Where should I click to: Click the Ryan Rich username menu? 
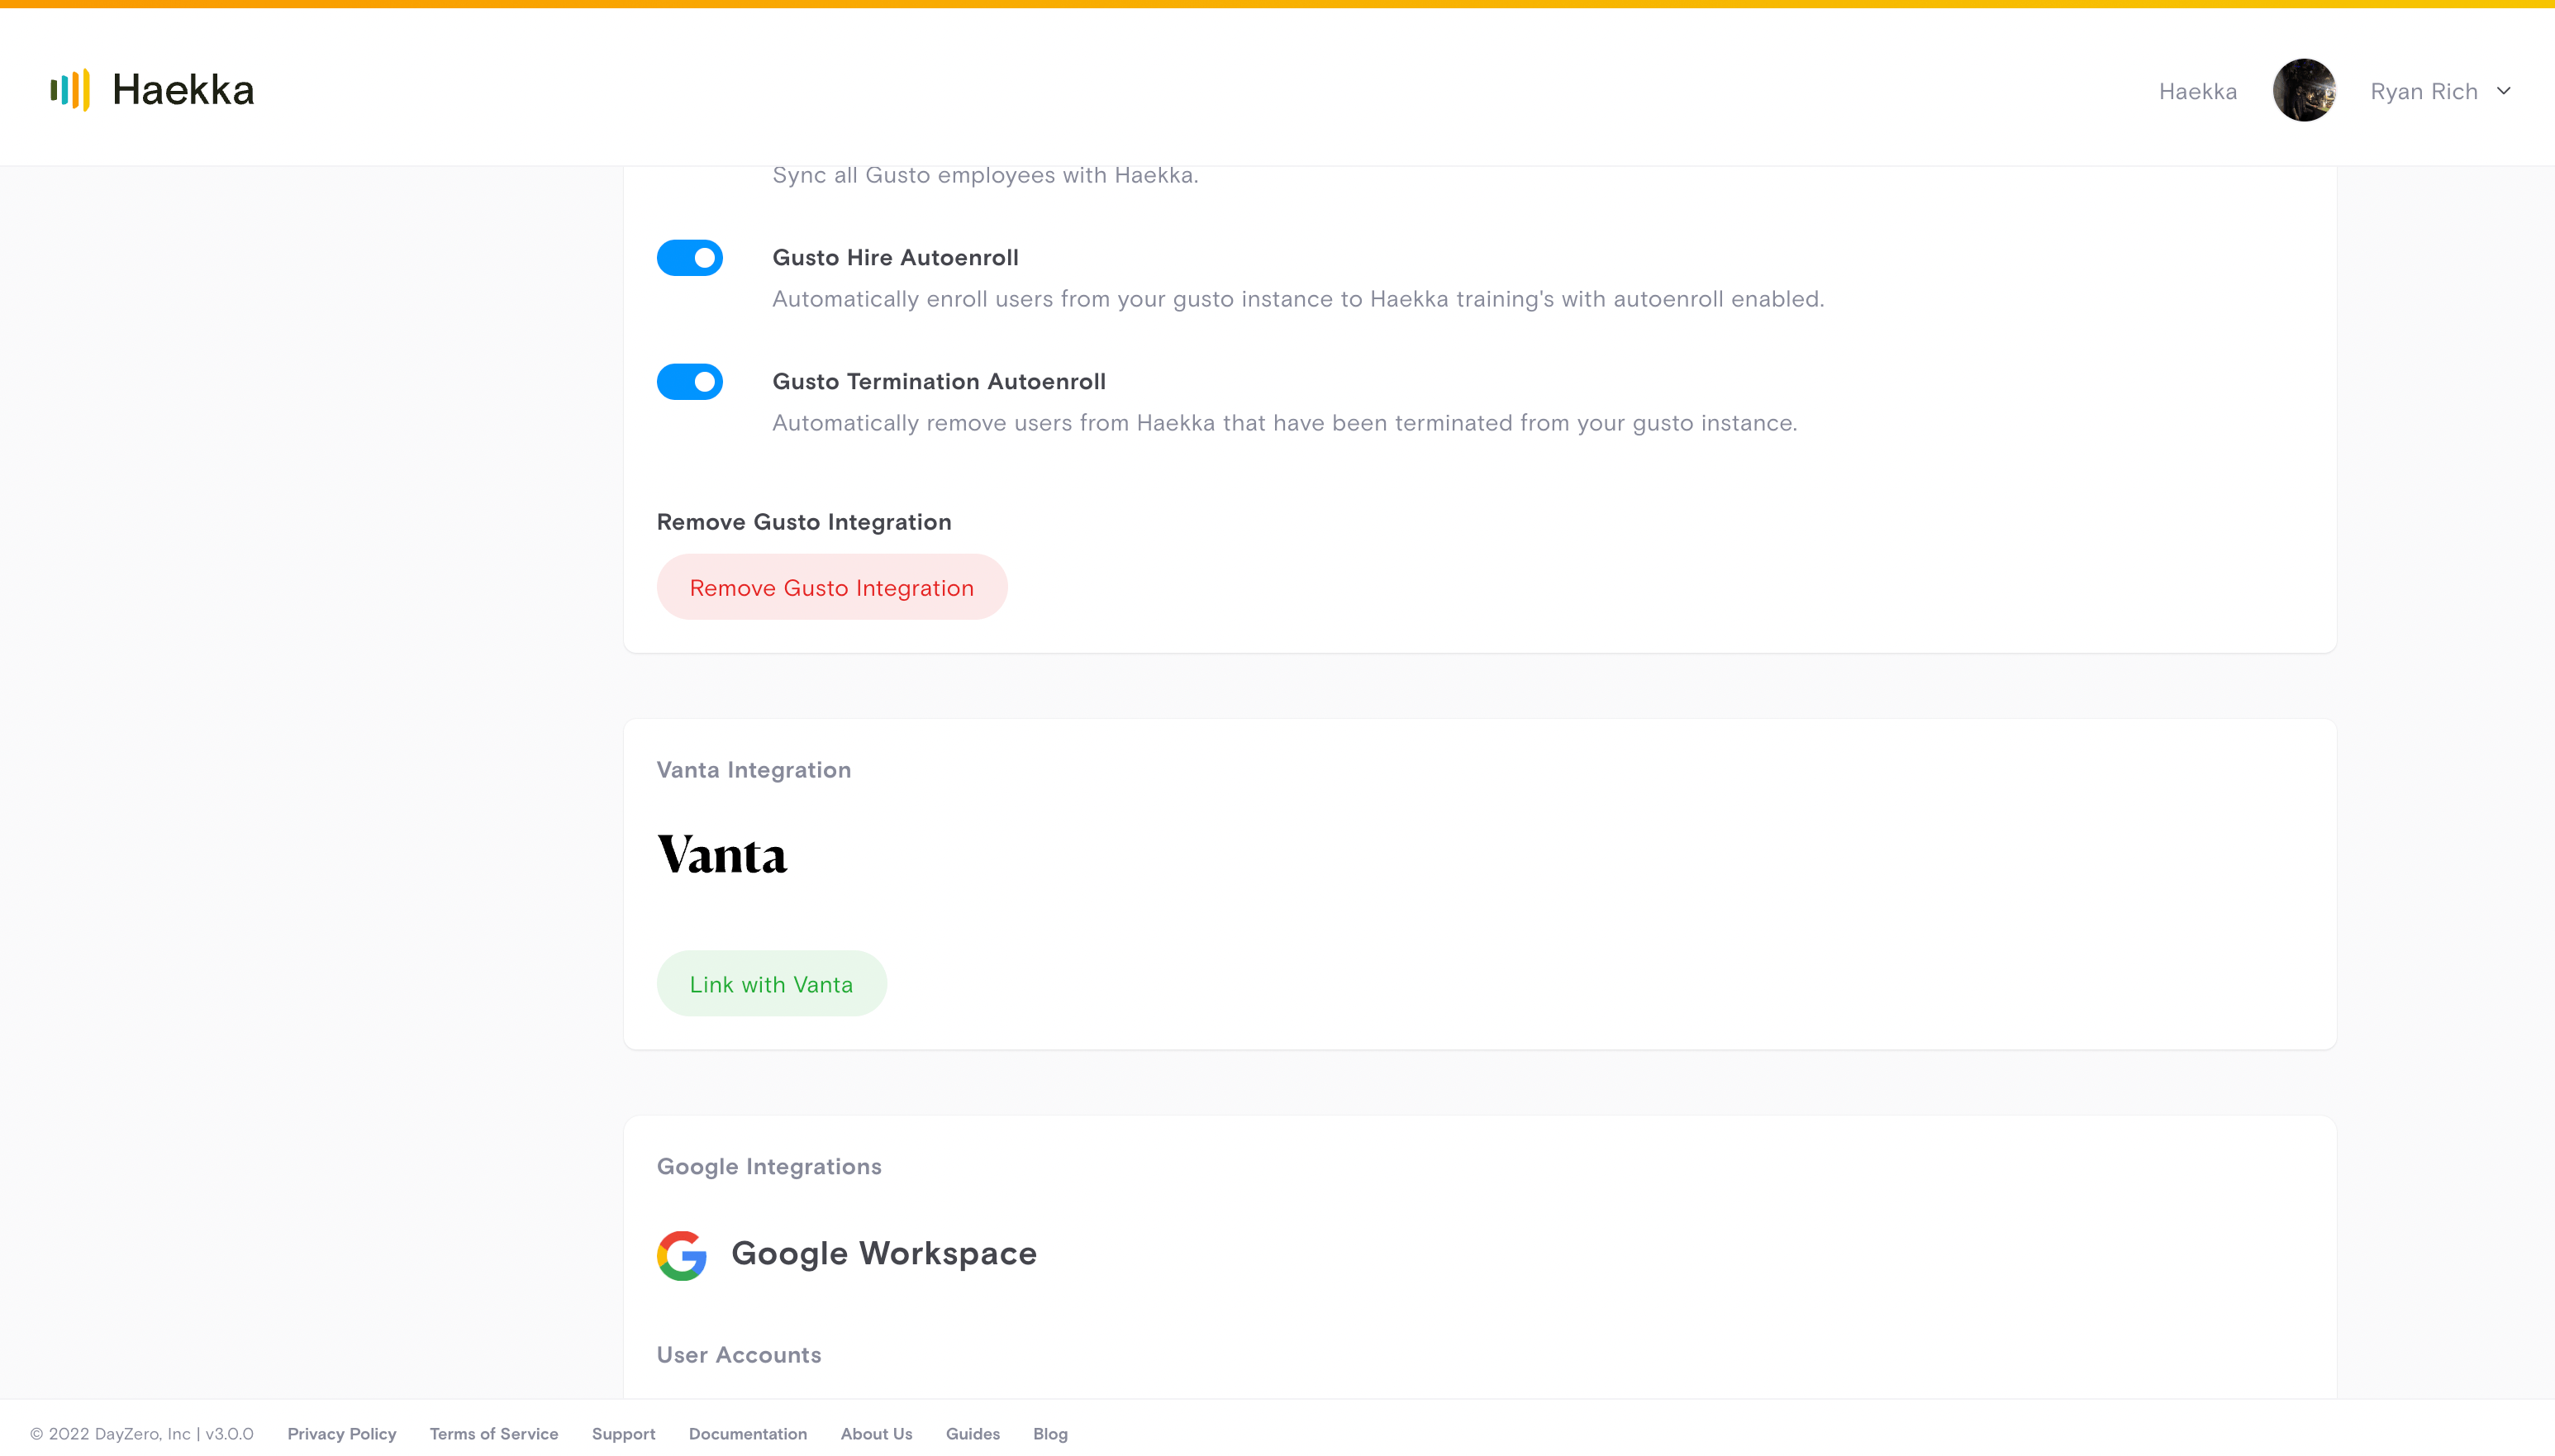pos(2423,92)
